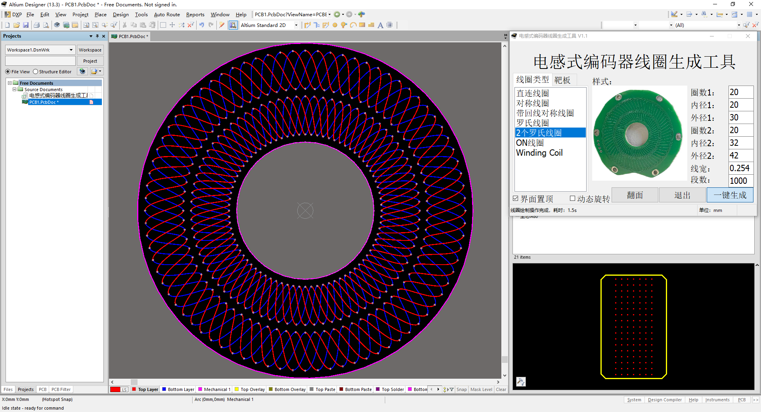Open the Projects panel options dropdown arrow
761x412 pixels.
click(91, 36)
